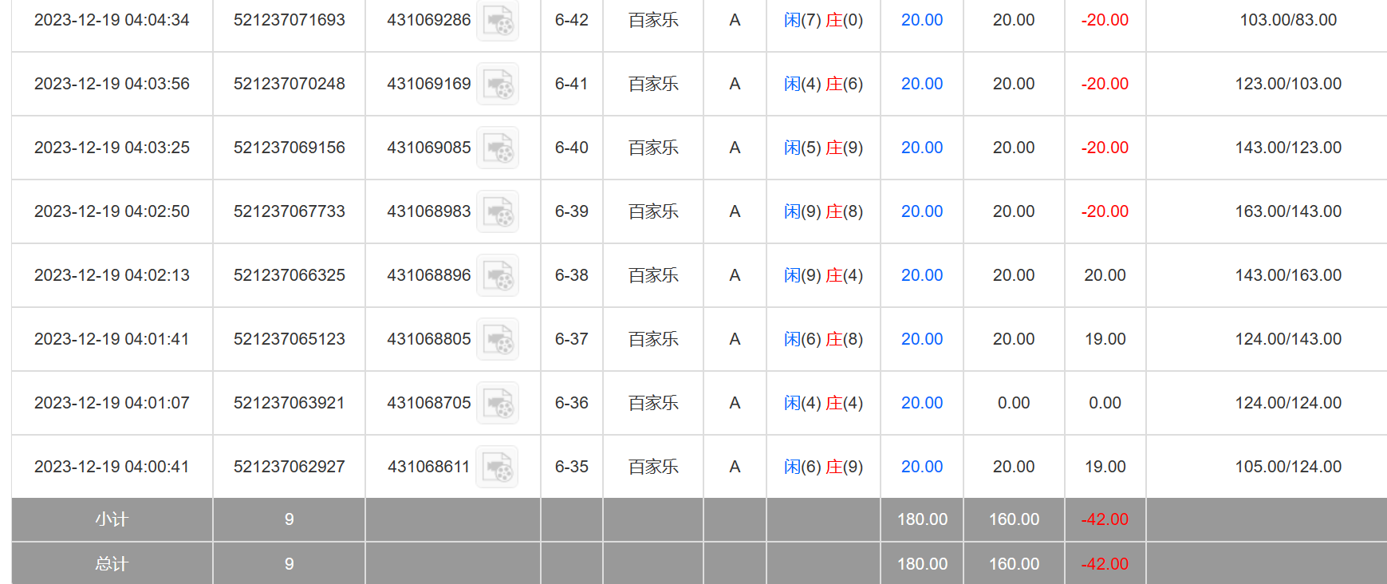Click total bet 180.00 in 总计 row
The height and width of the screenshot is (584, 1387).
tap(922, 564)
